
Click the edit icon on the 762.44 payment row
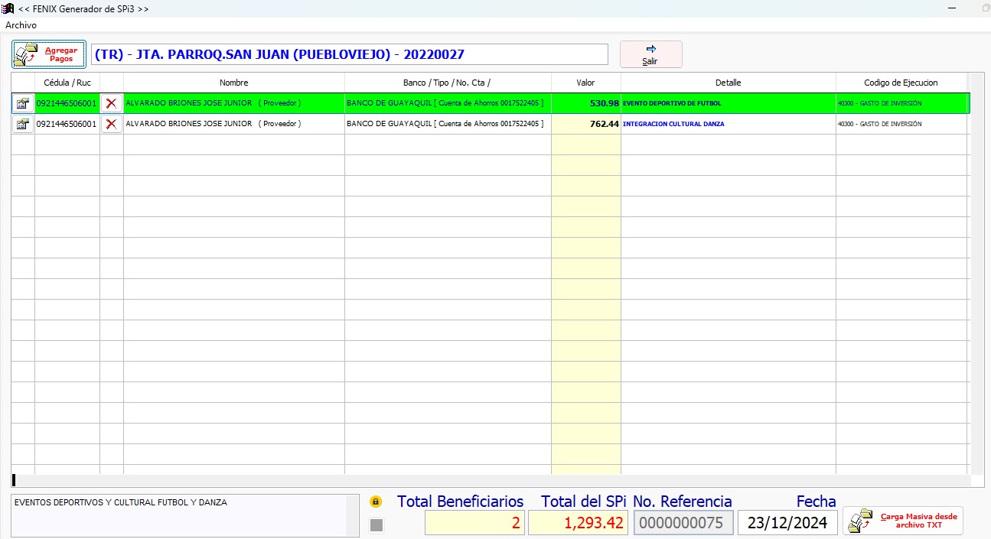click(x=23, y=124)
